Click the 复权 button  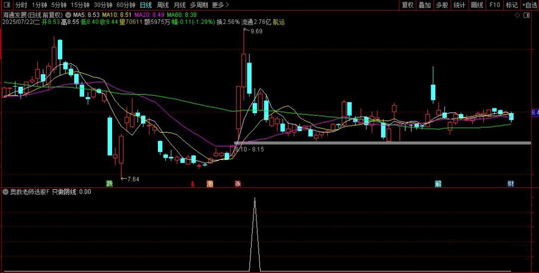(x=407, y=5)
